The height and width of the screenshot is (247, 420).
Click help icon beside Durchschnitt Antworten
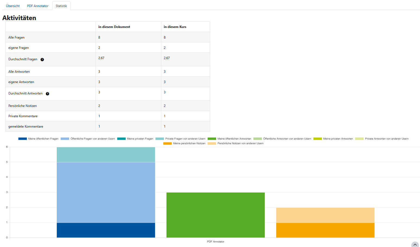click(48, 94)
